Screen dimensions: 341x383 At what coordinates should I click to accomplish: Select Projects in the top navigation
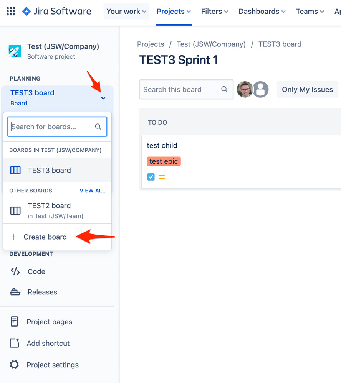pyautogui.click(x=174, y=11)
